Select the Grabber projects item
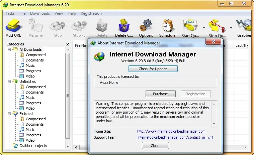 tap(33, 146)
